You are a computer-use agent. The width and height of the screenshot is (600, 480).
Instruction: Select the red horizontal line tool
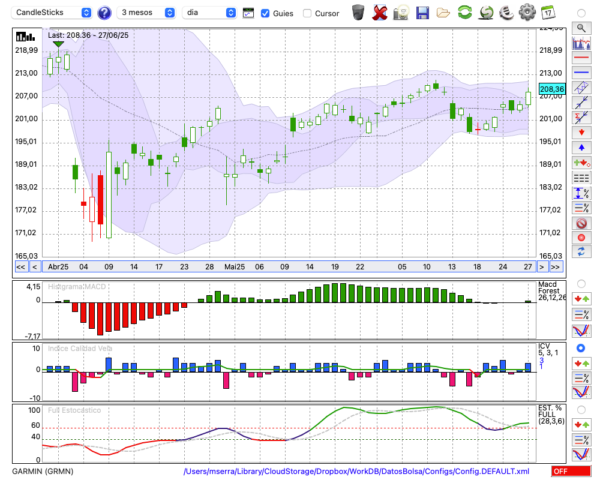pyautogui.click(x=581, y=58)
